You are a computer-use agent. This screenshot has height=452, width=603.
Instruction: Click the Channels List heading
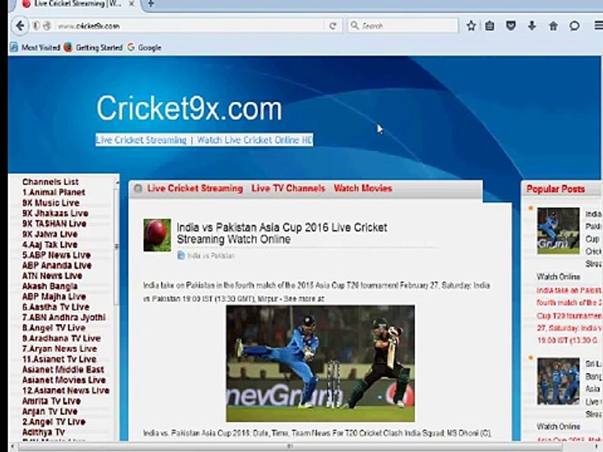[x=50, y=182]
